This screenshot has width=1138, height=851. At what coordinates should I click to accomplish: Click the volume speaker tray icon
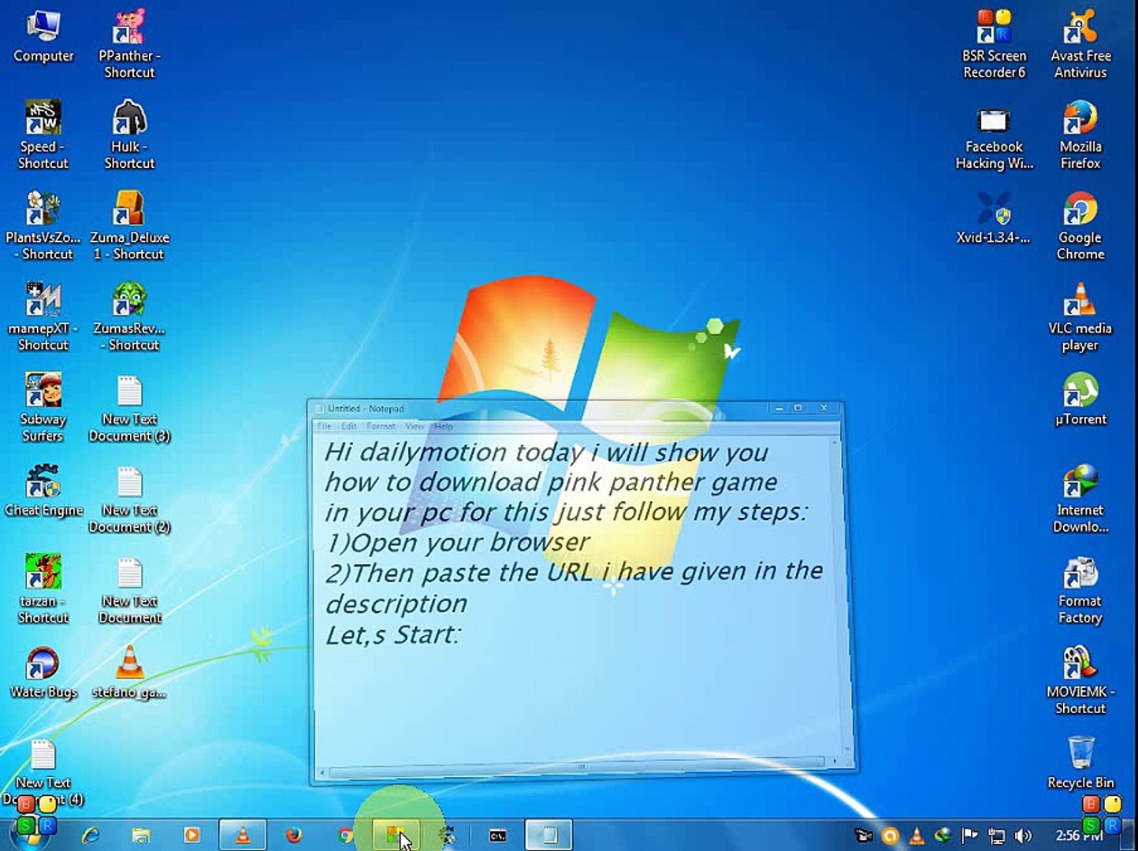pyautogui.click(x=1023, y=836)
